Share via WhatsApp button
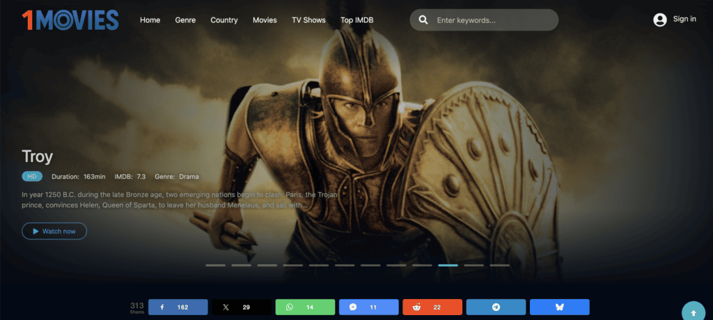 click(305, 307)
